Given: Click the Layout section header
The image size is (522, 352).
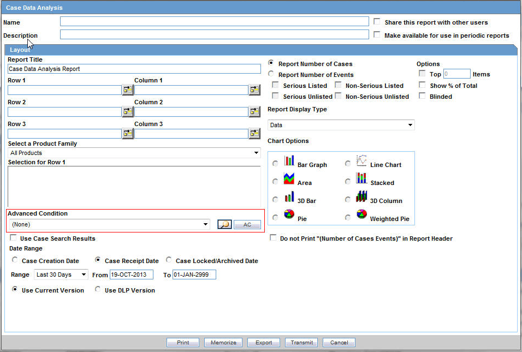Looking at the screenshot, I should (x=261, y=50).
